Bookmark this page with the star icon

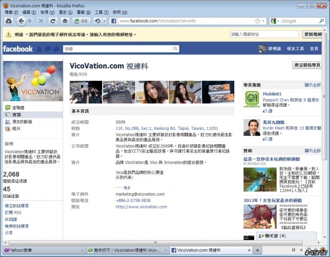(x=257, y=21)
